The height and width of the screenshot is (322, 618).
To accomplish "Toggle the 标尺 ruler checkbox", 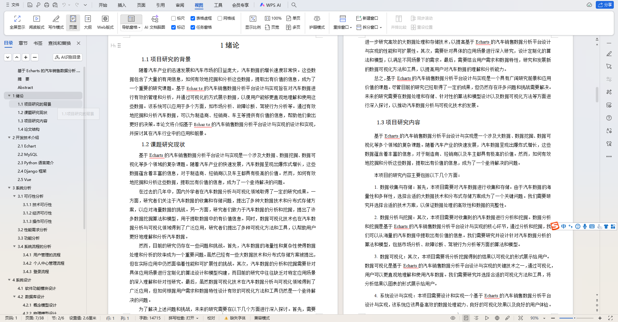I will (x=173, y=18).
